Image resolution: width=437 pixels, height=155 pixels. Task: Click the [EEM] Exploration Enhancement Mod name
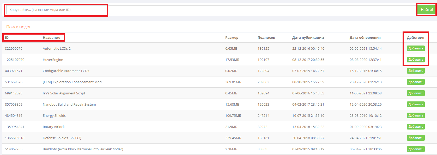tap(72, 82)
